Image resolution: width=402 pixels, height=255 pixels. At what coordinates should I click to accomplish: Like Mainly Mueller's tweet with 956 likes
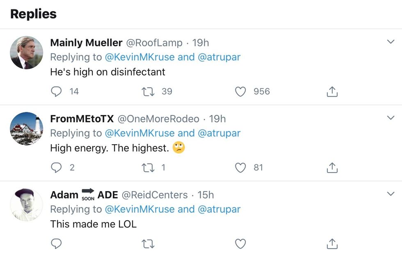[x=240, y=91]
